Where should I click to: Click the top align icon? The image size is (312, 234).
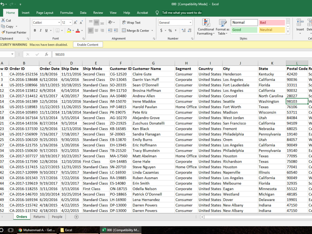pos(90,22)
